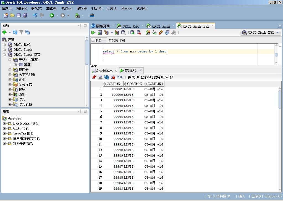The width and height of the screenshot is (283, 201).
Task: Open the 工具(T) menu
Action: 112,8
